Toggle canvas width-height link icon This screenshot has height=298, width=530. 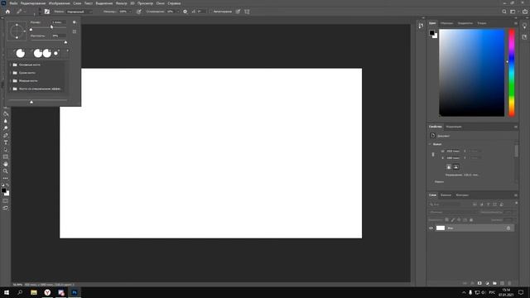[x=433, y=155]
